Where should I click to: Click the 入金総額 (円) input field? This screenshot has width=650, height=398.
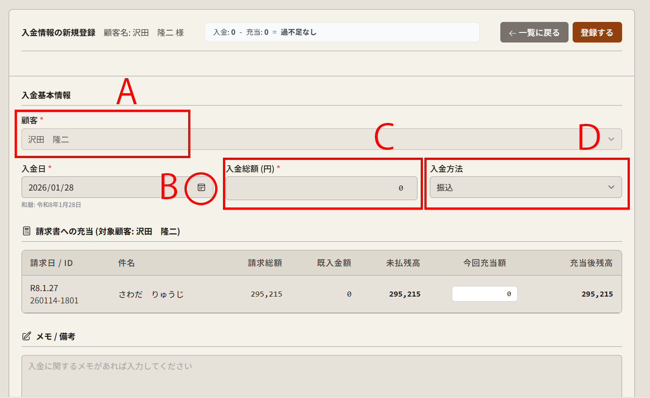tap(321, 188)
